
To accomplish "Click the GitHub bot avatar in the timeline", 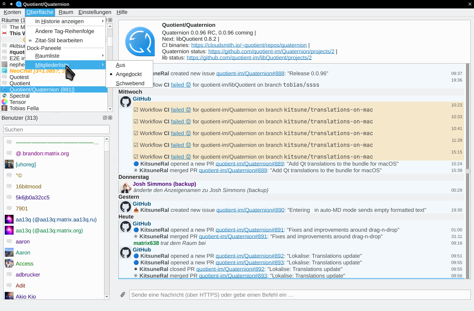I will [125, 102].
